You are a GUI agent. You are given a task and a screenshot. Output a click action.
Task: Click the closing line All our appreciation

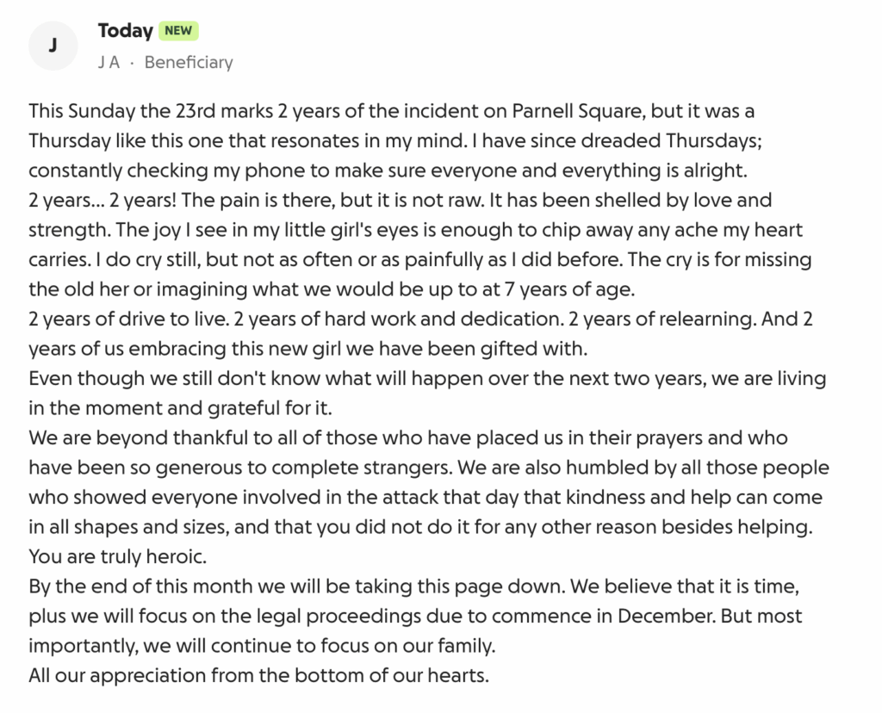pos(258,675)
